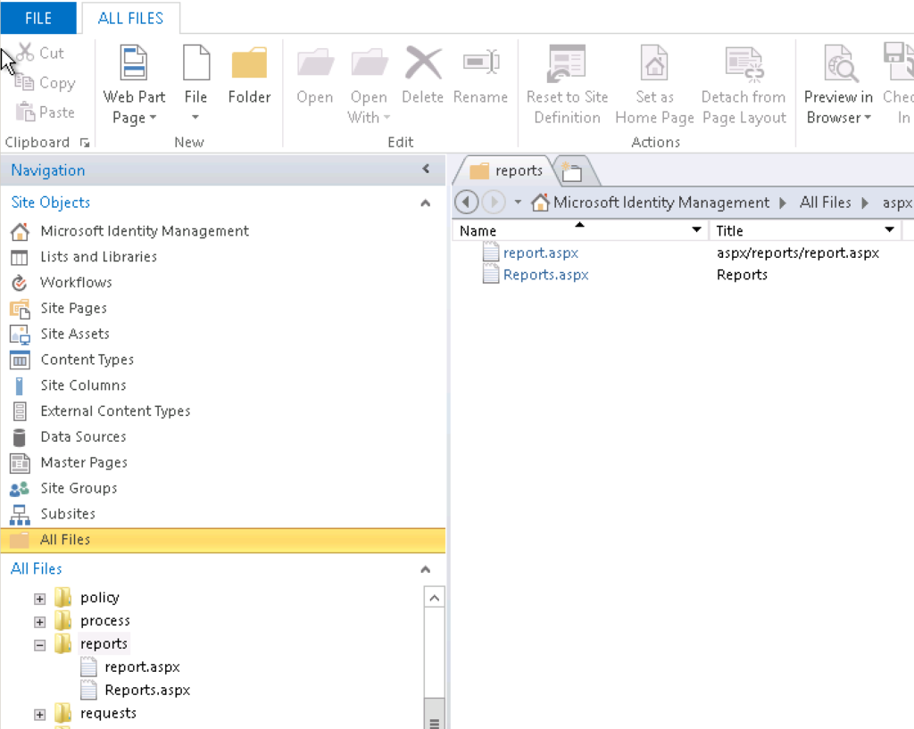The image size is (914, 729).
Task: Click the tree scrollbar up arrow
Action: [x=434, y=598]
